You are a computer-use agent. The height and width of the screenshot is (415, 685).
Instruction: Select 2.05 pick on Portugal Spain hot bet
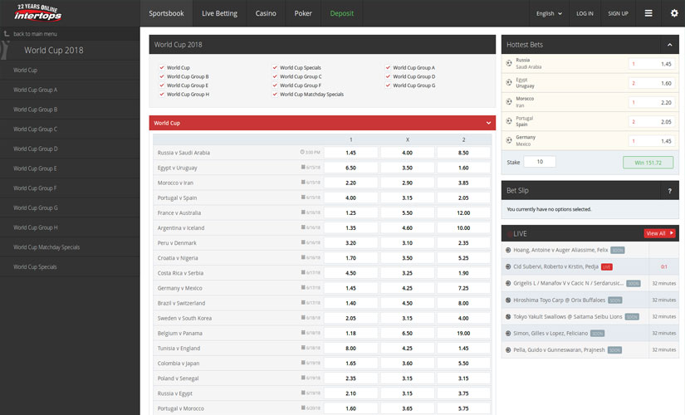click(x=651, y=121)
